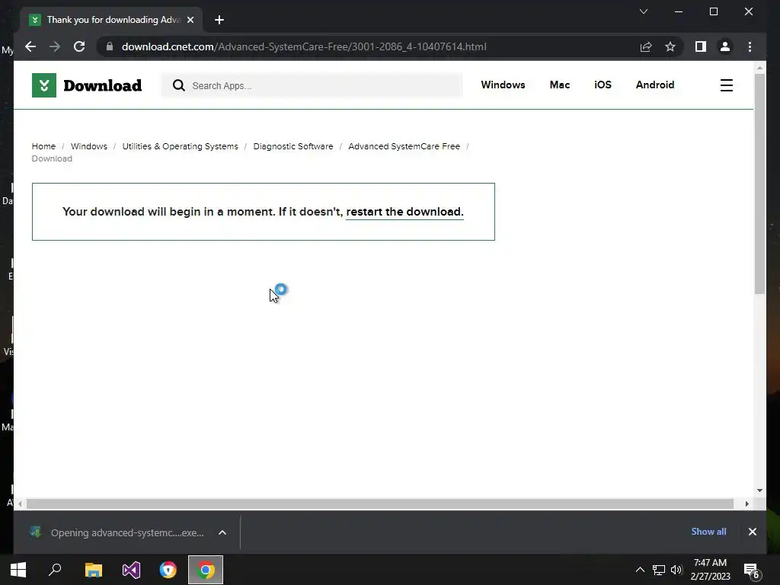Screen dimensions: 780x585
Task: Open the tab search dropdown
Action: point(643,11)
